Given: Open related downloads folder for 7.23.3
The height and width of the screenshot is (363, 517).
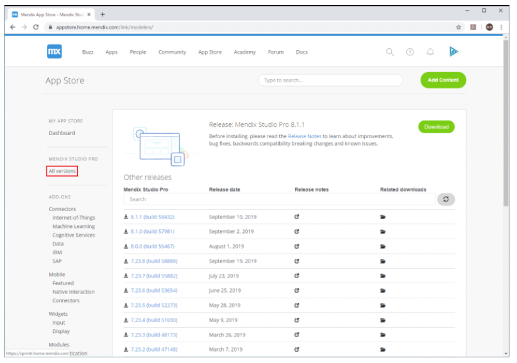Looking at the screenshot, I should pos(382,335).
